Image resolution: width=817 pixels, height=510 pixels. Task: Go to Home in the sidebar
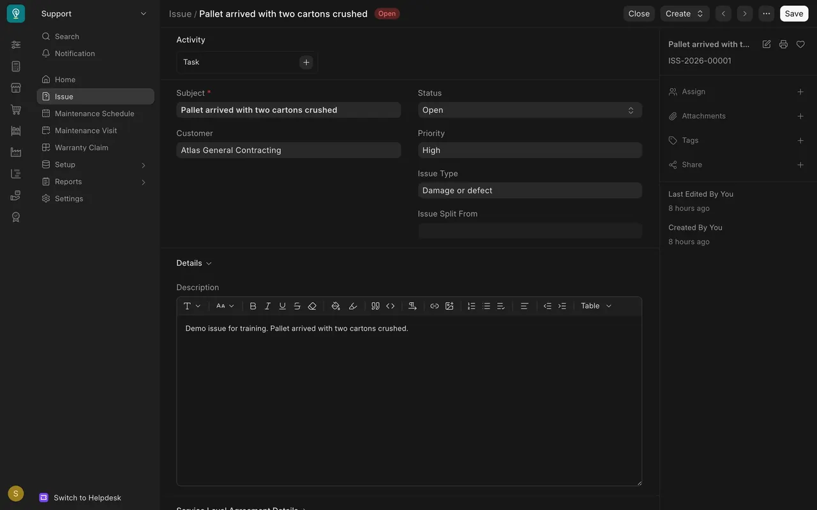(x=96, y=80)
